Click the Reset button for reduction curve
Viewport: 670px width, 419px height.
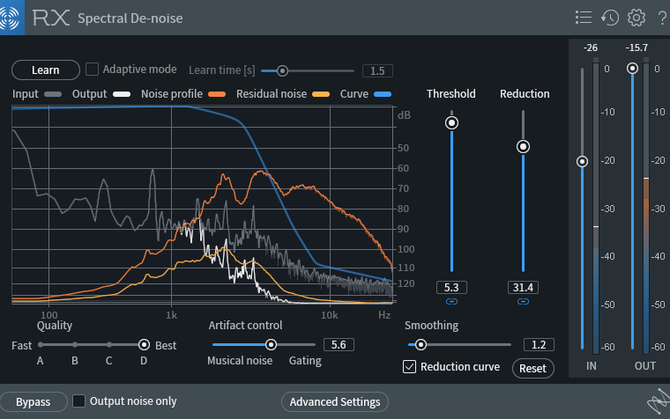[532, 368]
